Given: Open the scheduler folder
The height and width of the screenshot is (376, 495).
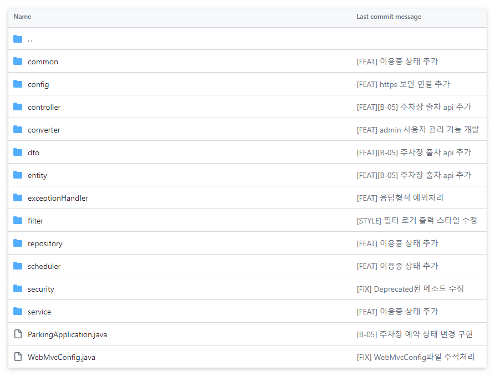Looking at the screenshot, I should (44, 267).
